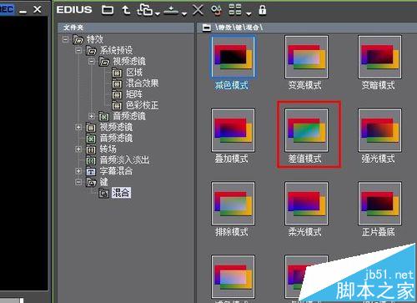Choose the 差值模式 blend effect thumbnail
Screen dimensions: 417x303
(306, 130)
